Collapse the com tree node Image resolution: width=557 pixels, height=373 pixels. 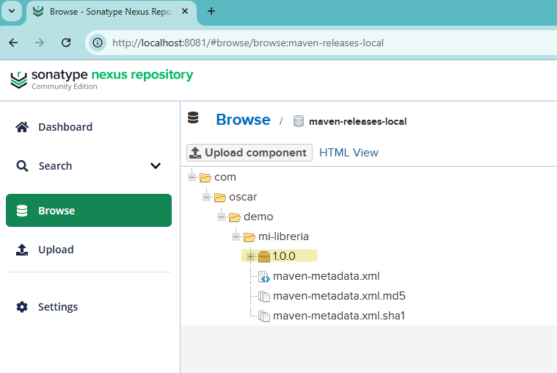coord(192,177)
